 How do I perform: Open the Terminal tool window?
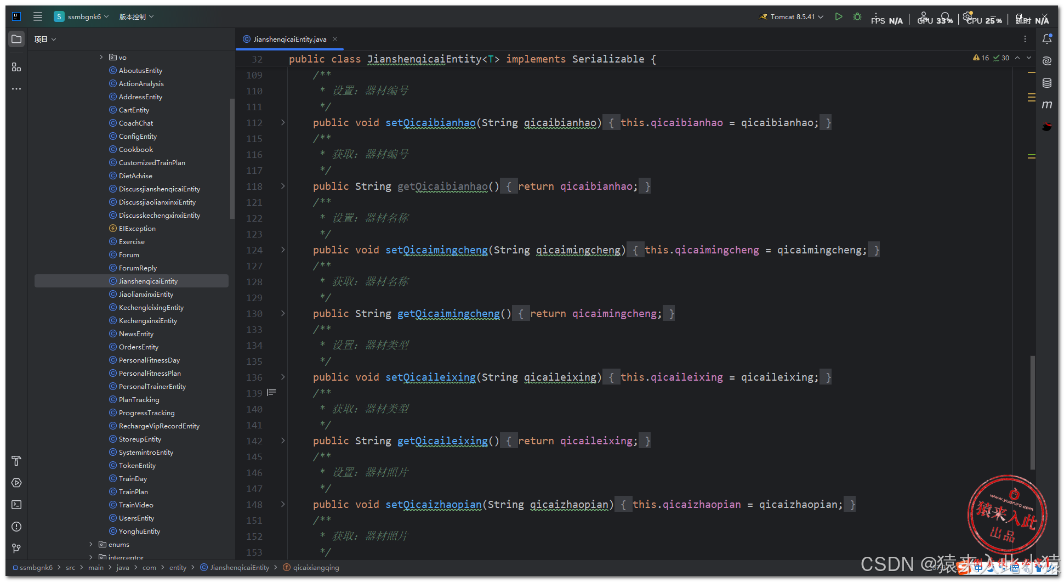click(16, 505)
